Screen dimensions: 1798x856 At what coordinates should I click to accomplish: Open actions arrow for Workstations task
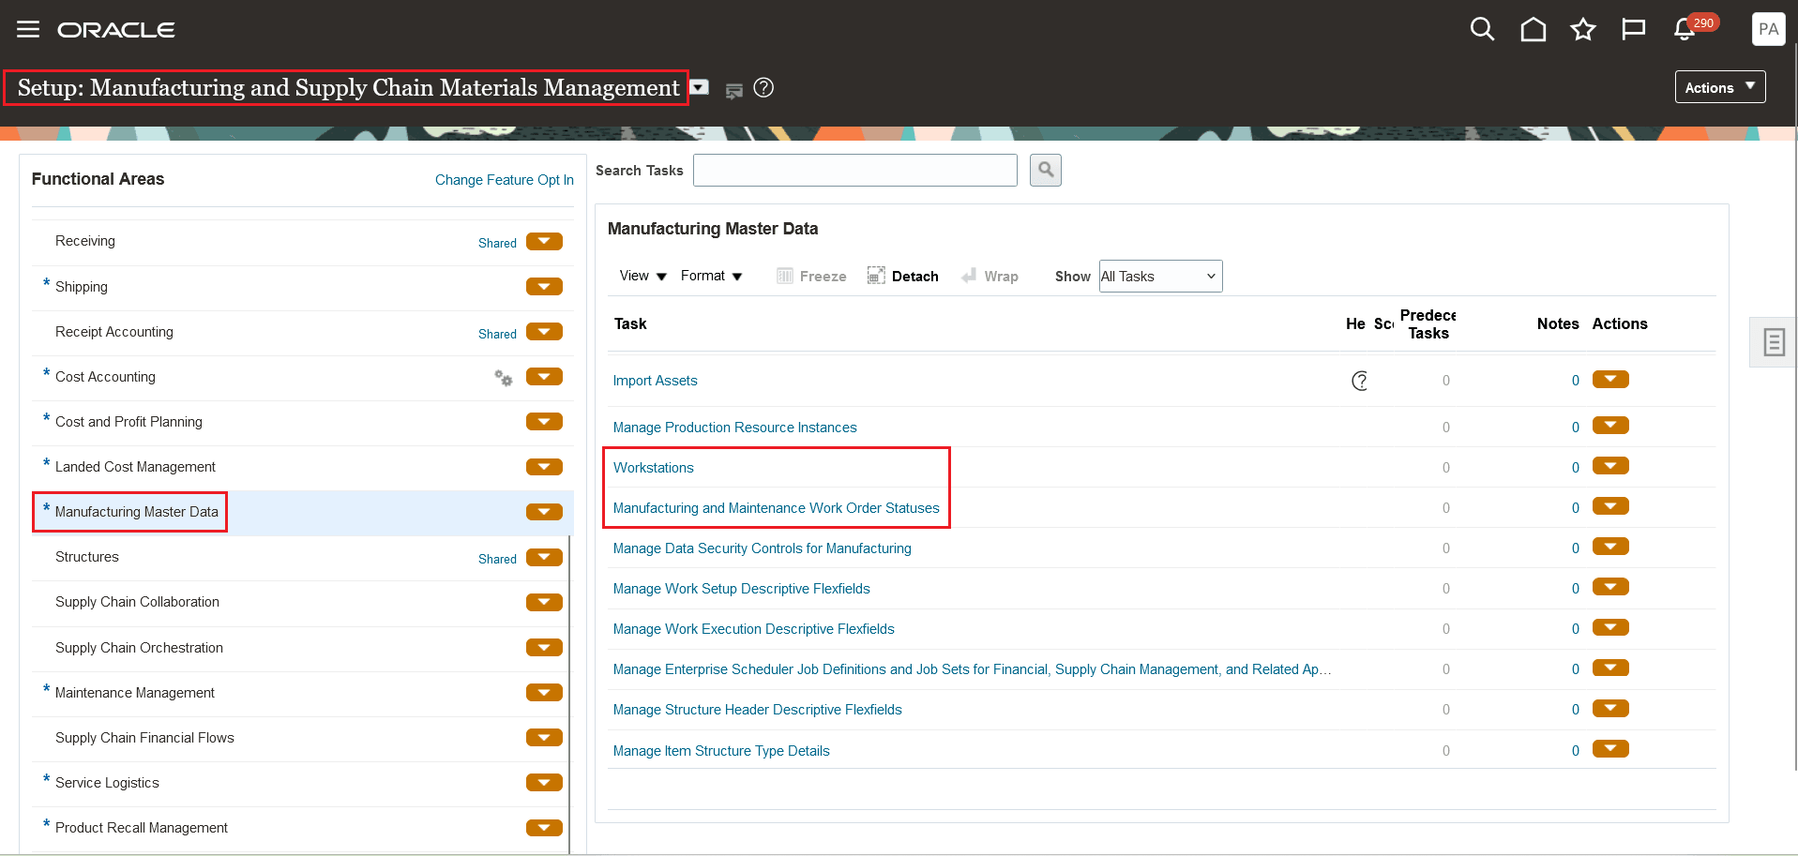pyautogui.click(x=1610, y=467)
